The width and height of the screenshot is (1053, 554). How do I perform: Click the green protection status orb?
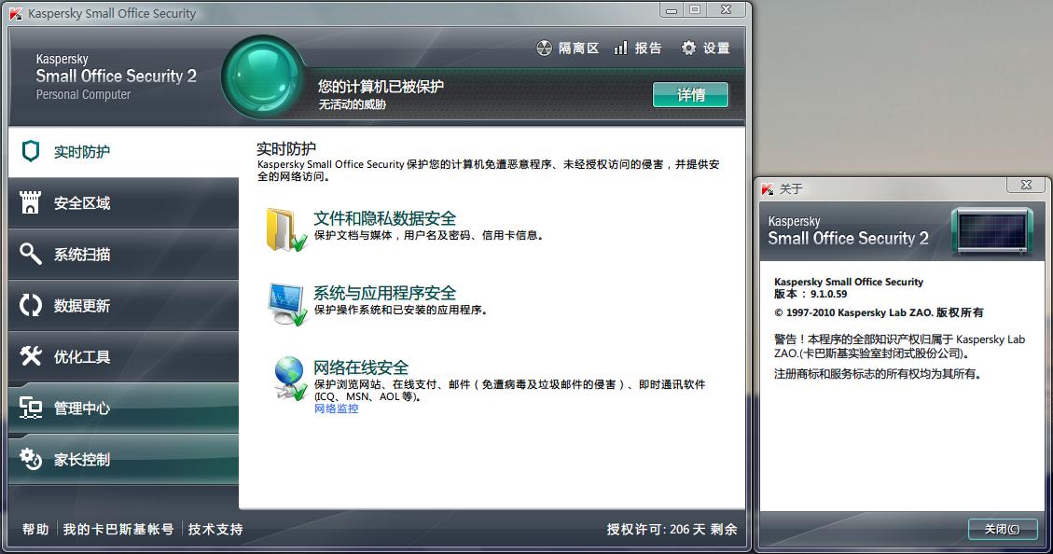tap(263, 77)
